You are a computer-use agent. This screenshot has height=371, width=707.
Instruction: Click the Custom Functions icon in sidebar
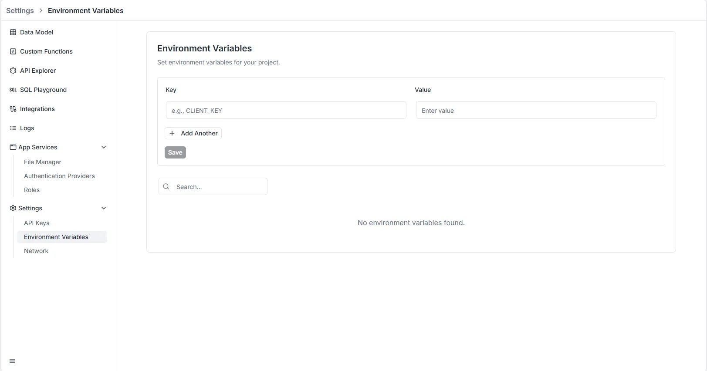tap(13, 51)
